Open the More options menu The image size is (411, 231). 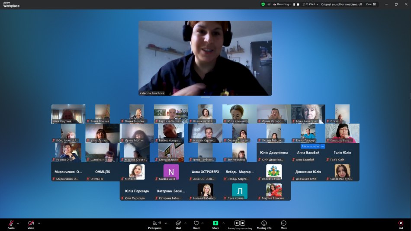click(284, 224)
